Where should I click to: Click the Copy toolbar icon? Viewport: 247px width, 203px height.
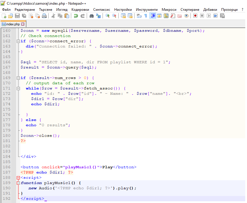coord(60,16)
